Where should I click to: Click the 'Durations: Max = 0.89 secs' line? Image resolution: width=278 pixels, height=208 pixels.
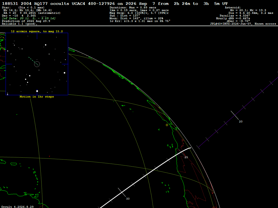point(133,8)
